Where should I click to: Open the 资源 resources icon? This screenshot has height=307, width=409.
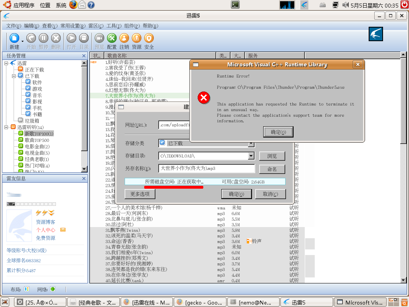(x=137, y=38)
